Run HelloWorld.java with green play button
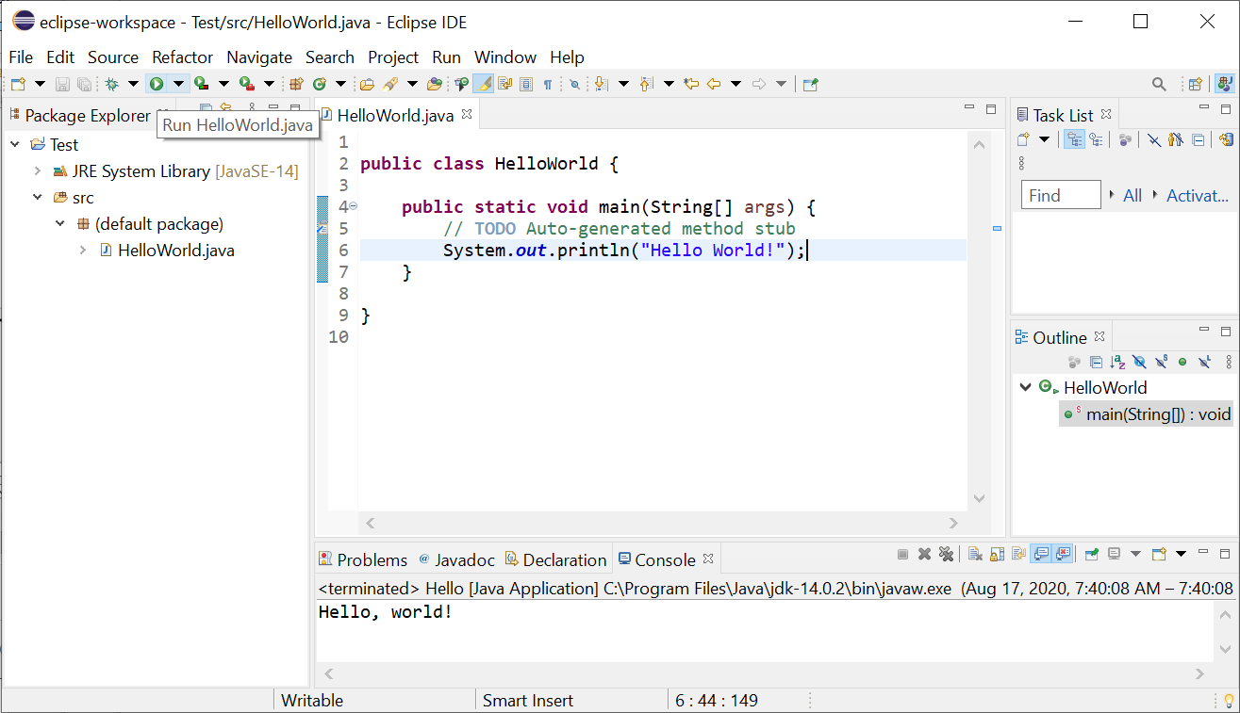This screenshot has width=1240, height=713. tap(156, 84)
